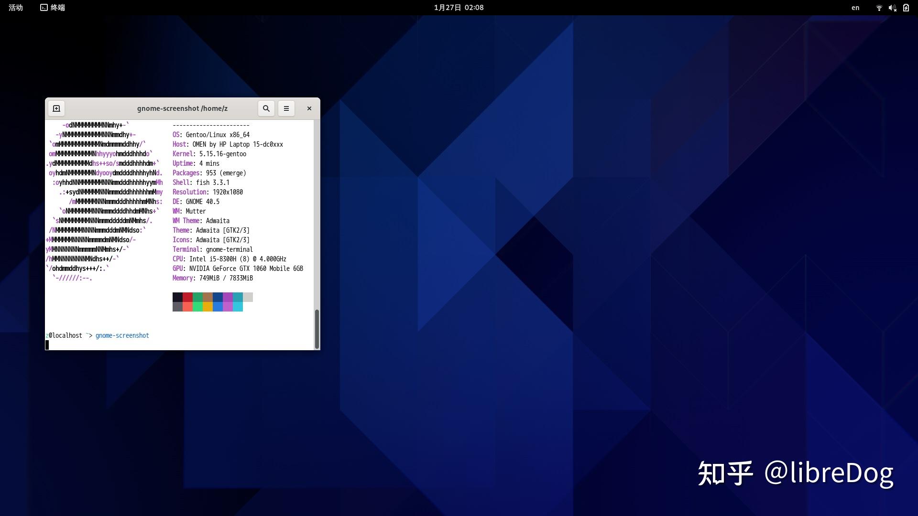Click the gnome-screenshot command text
Image resolution: width=918 pixels, height=516 pixels.
tap(122, 335)
